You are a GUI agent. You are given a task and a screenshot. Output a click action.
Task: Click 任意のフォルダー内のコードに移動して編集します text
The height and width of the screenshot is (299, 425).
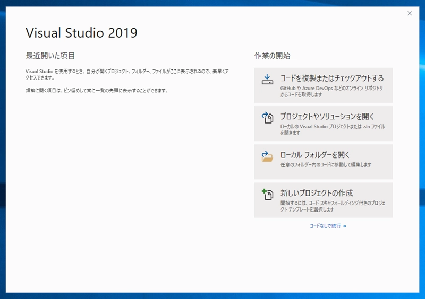coord(326,164)
